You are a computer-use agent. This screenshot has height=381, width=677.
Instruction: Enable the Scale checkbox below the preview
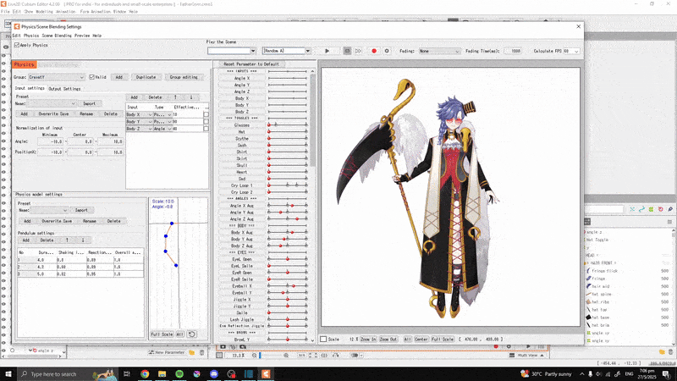click(323, 340)
